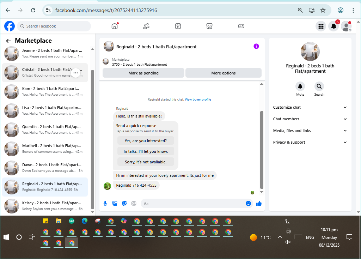Expand the Customize chat section
Viewport: 361px width, 259px height.
coord(310,107)
